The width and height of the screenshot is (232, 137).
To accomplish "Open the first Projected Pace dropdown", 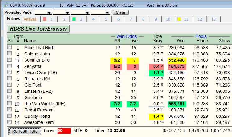I will coord(49,12).
